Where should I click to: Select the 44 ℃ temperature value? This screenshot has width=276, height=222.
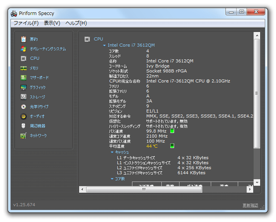152,146
